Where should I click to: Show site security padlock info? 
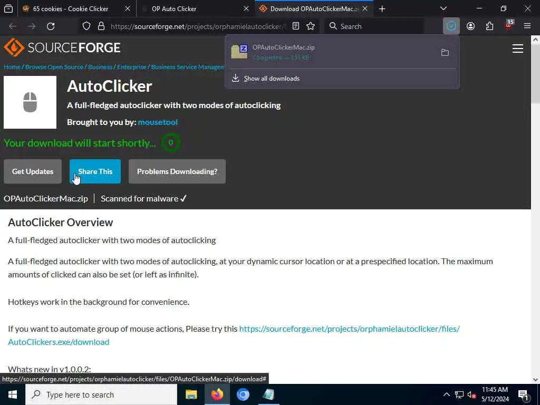101,26
